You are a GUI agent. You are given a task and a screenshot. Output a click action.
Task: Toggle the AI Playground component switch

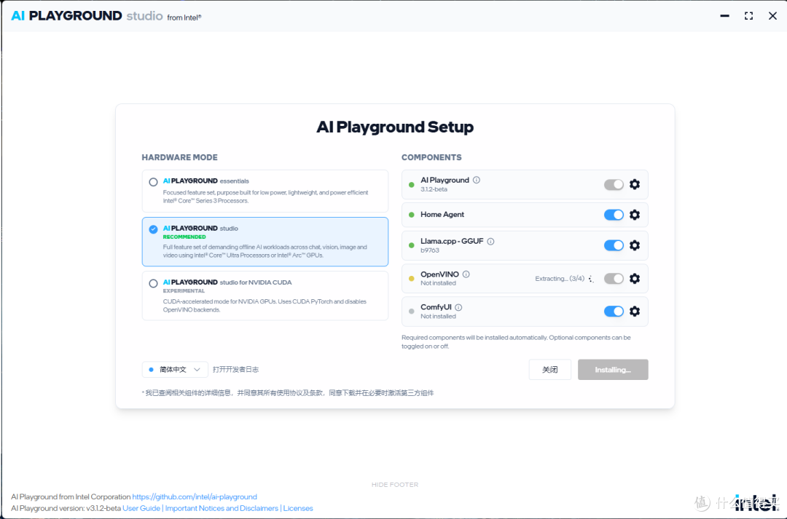click(x=614, y=185)
